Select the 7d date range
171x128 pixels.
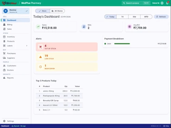(x=122, y=17)
